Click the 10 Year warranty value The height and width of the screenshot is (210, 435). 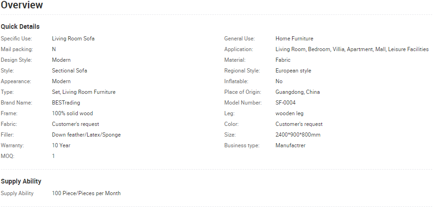61,145
